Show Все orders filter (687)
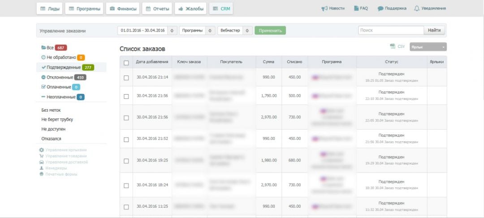484x218 pixels. 54,48
